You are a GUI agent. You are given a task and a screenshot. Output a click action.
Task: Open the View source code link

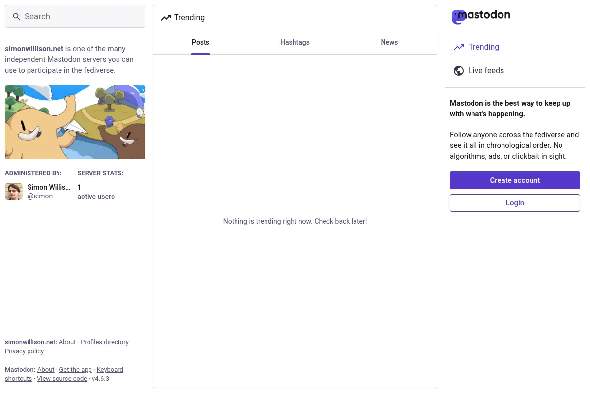click(62, 379)
